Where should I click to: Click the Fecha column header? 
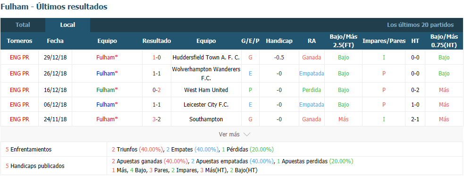tap(55, 41)
